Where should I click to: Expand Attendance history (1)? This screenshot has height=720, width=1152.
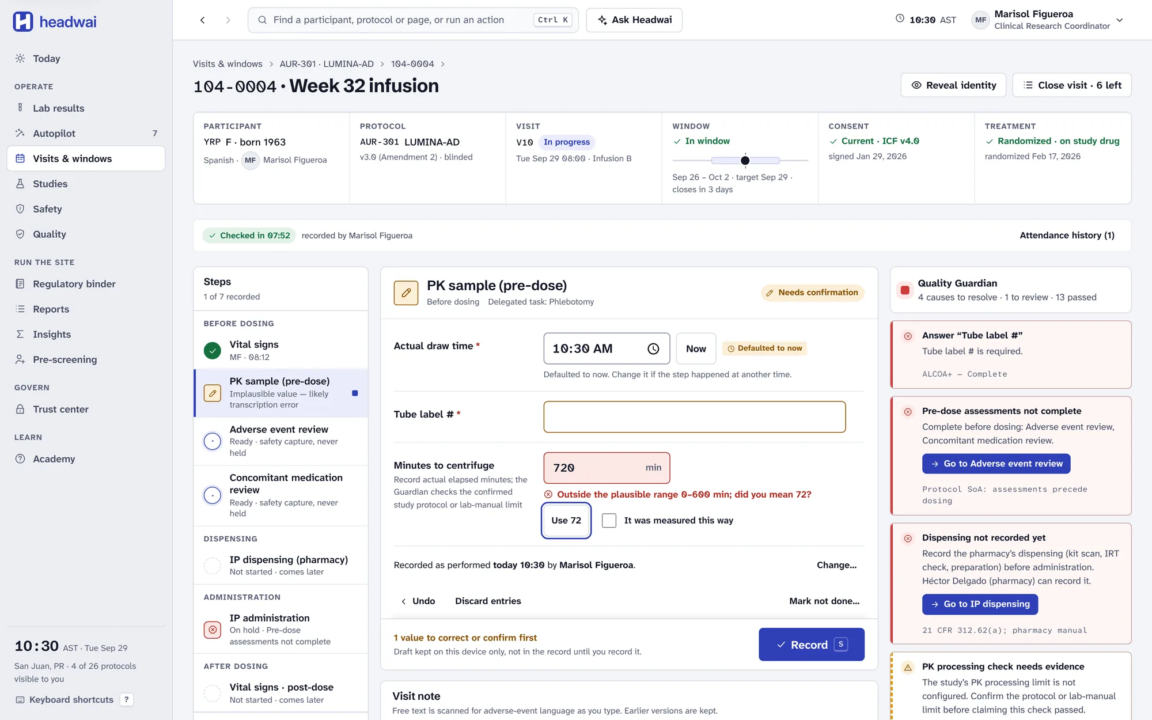tap(1067, 236)
